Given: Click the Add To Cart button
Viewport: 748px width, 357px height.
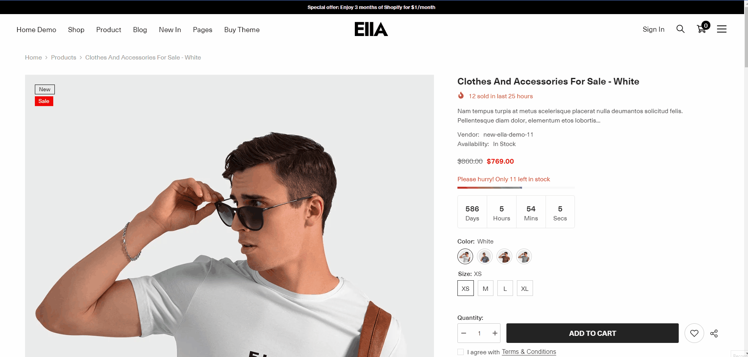Looking at the screenshot, I should tap(592, 333).
